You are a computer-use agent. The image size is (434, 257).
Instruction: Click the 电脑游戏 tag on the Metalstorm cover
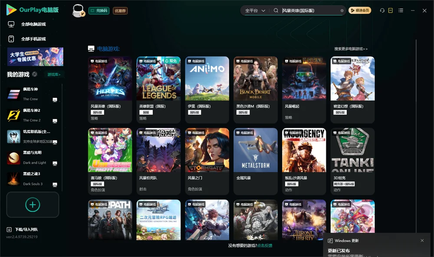click(244, 133)
